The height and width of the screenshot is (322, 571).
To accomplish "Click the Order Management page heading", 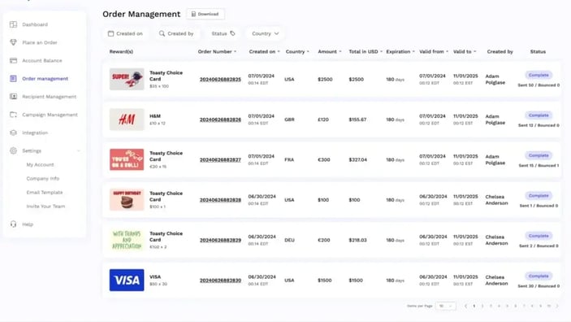I will tap(141, 14).
